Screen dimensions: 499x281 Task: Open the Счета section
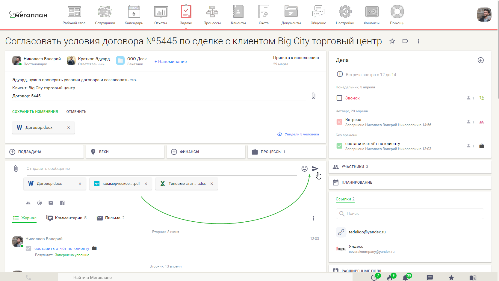click(x=264, y=15)
